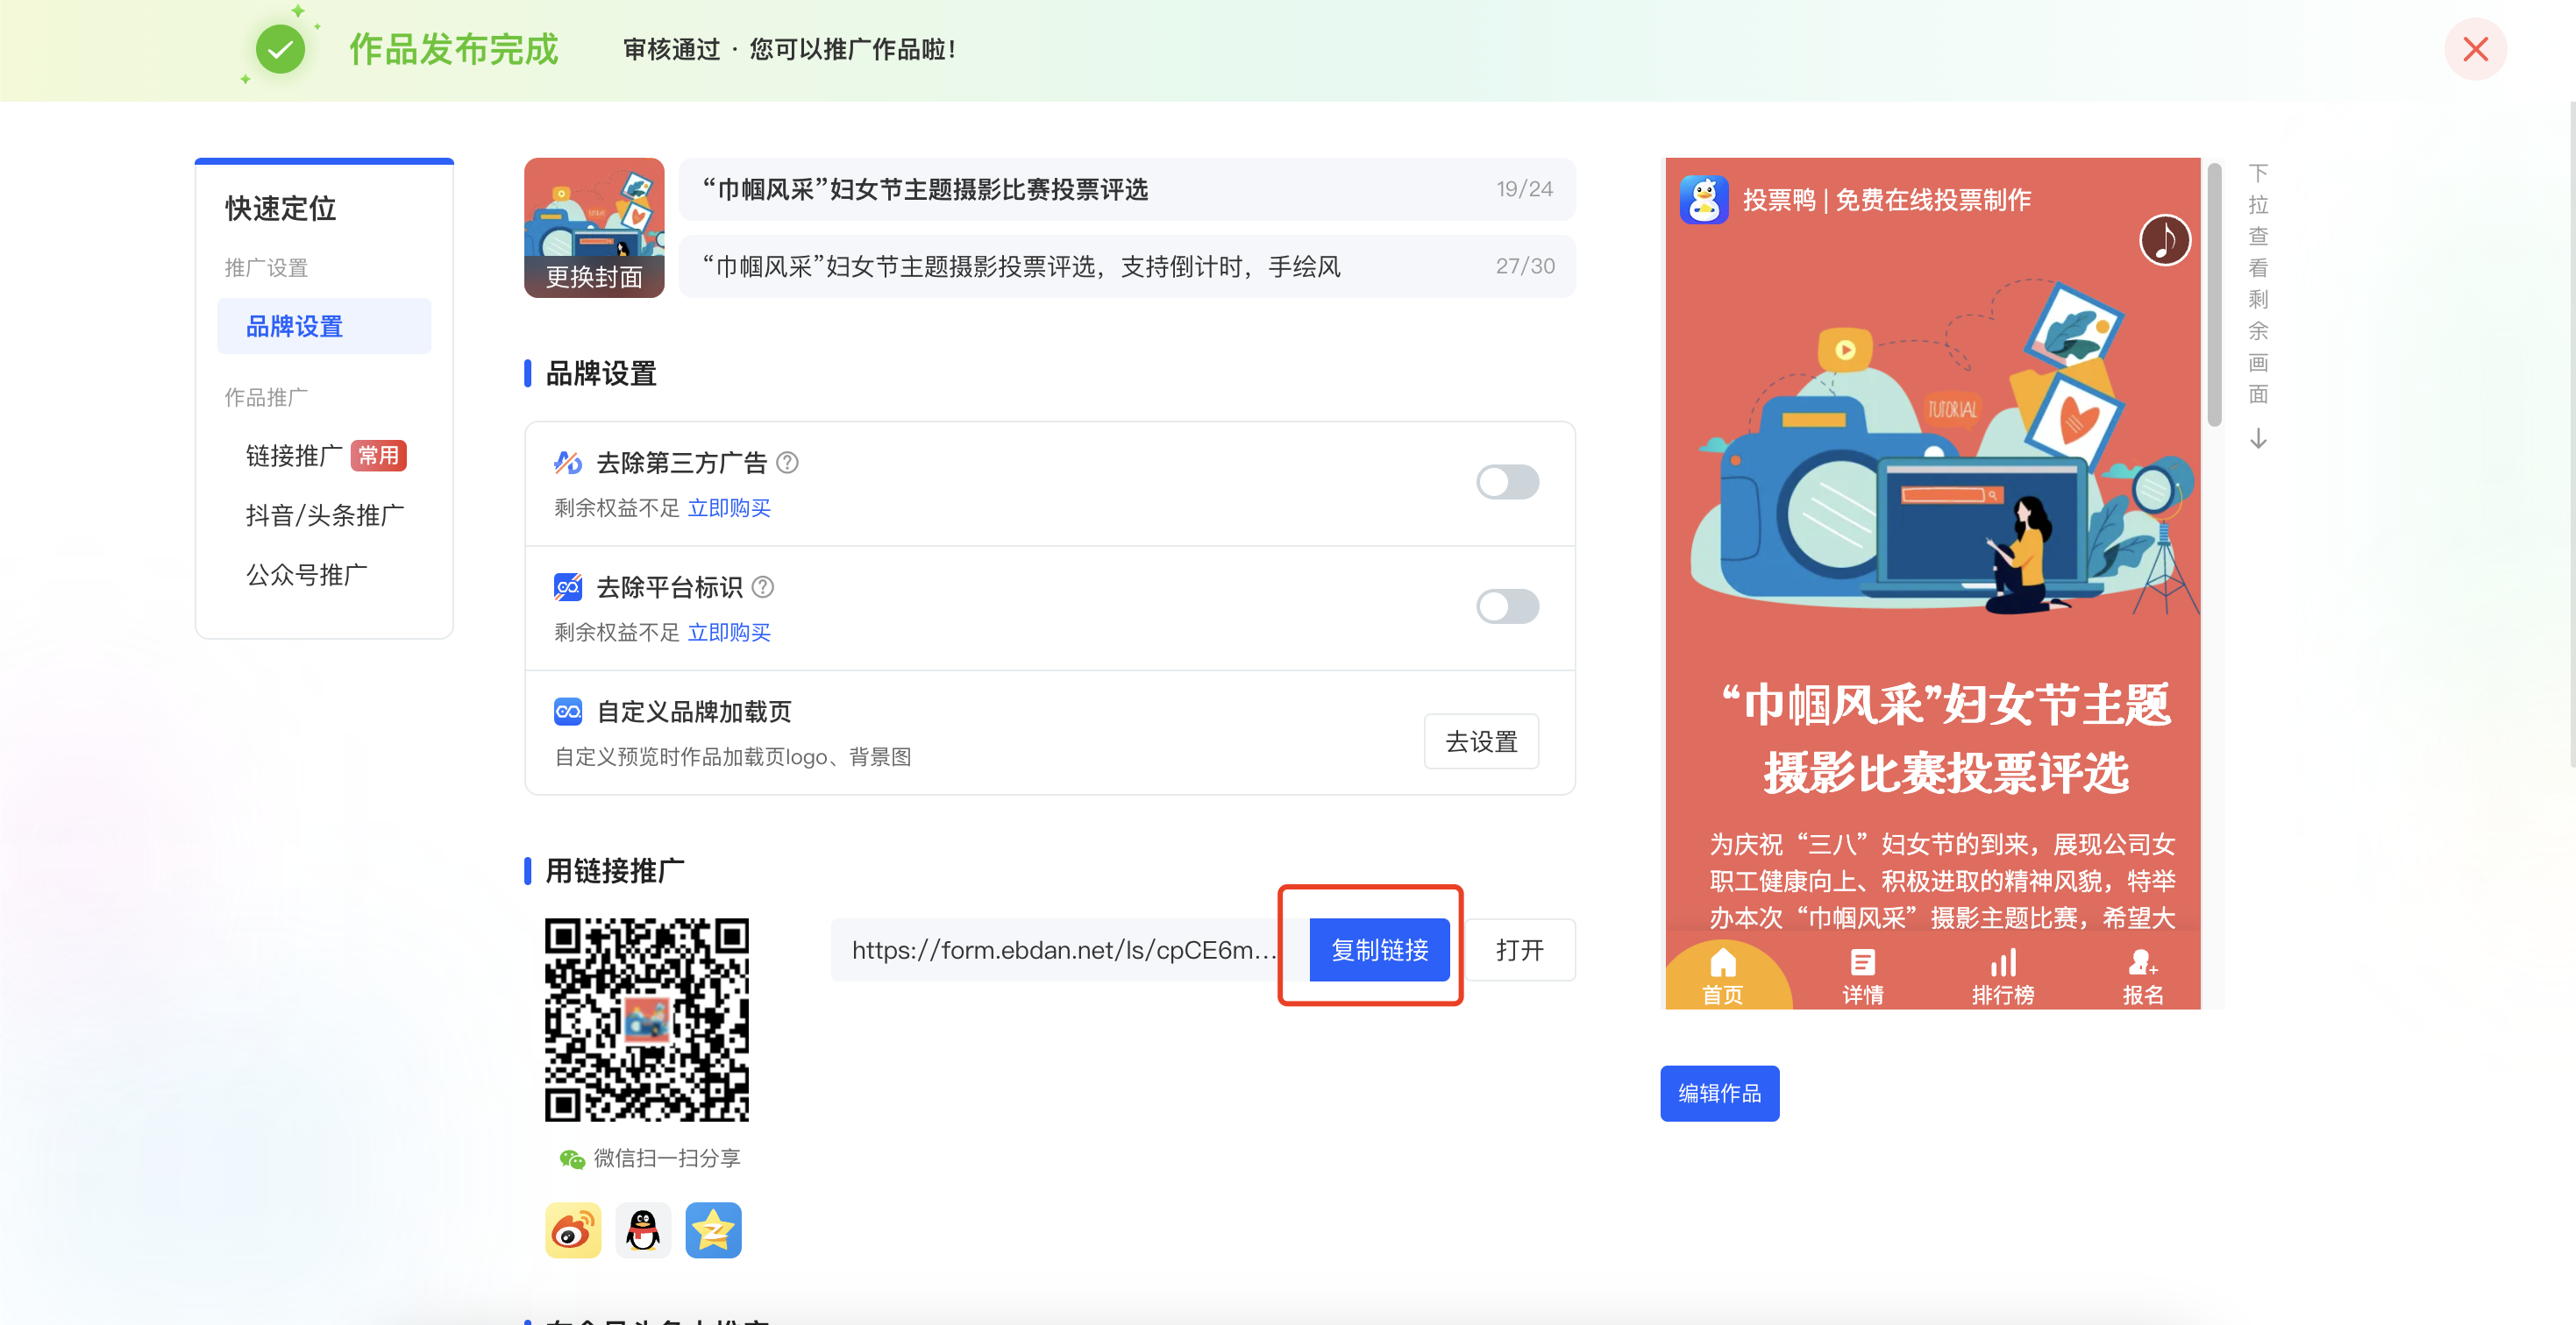Click 快速定位 panel title
This screenshot has height=1325, width=2576.
(x=280, y=208)
